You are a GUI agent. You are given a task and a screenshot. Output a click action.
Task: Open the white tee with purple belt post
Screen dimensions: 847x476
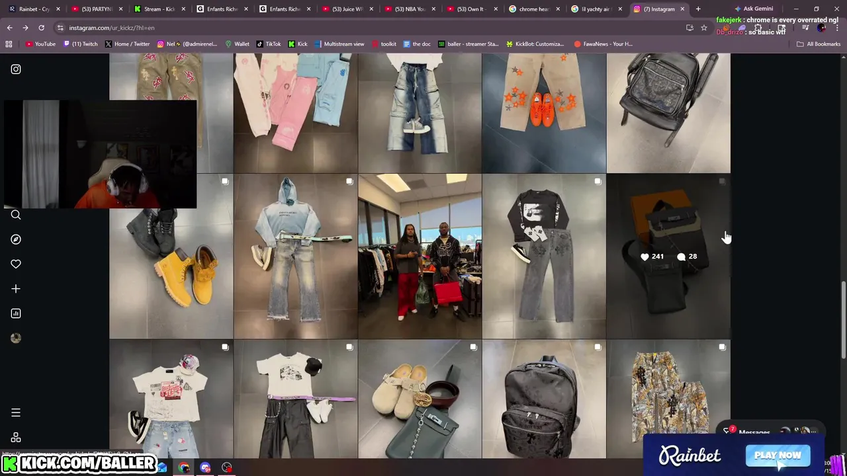point(295,399)
